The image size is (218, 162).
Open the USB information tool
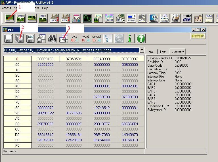pyautogui.click(x=187, y=18)
